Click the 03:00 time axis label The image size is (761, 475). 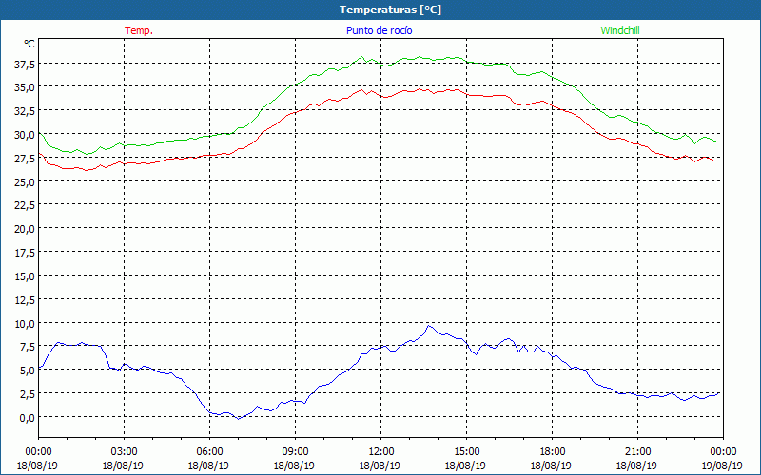tap(124, 452)
